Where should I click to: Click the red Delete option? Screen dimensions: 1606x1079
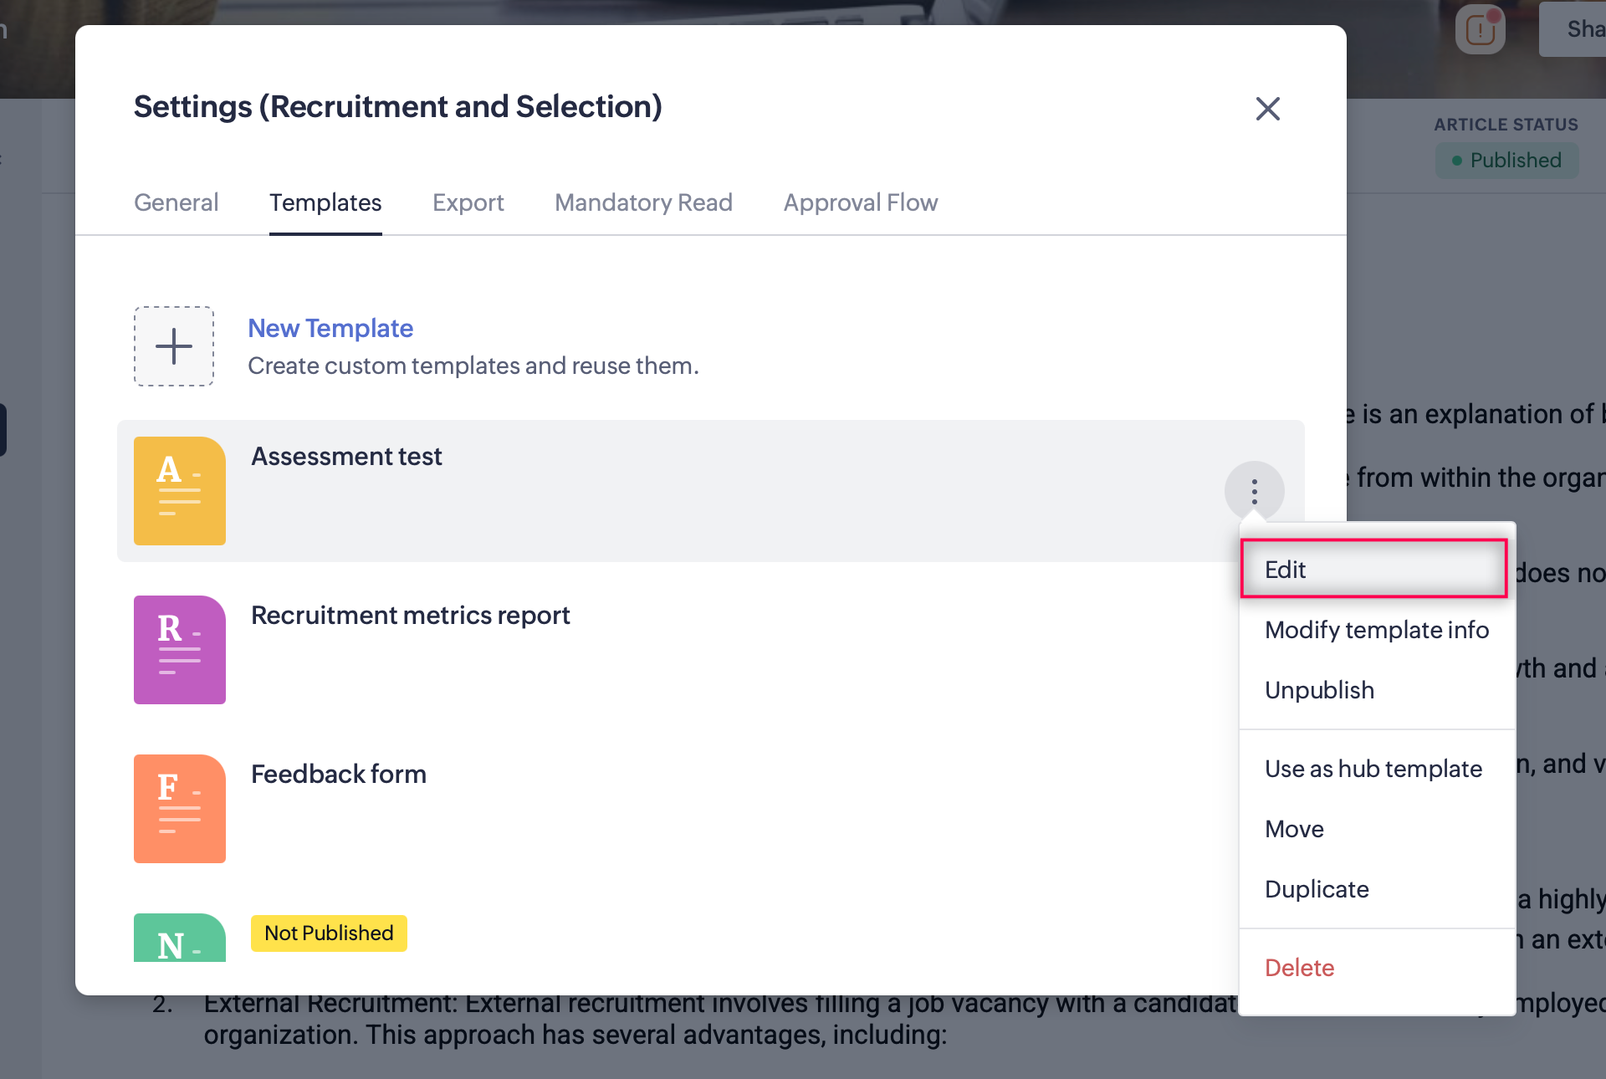[x=1299, y=968]
